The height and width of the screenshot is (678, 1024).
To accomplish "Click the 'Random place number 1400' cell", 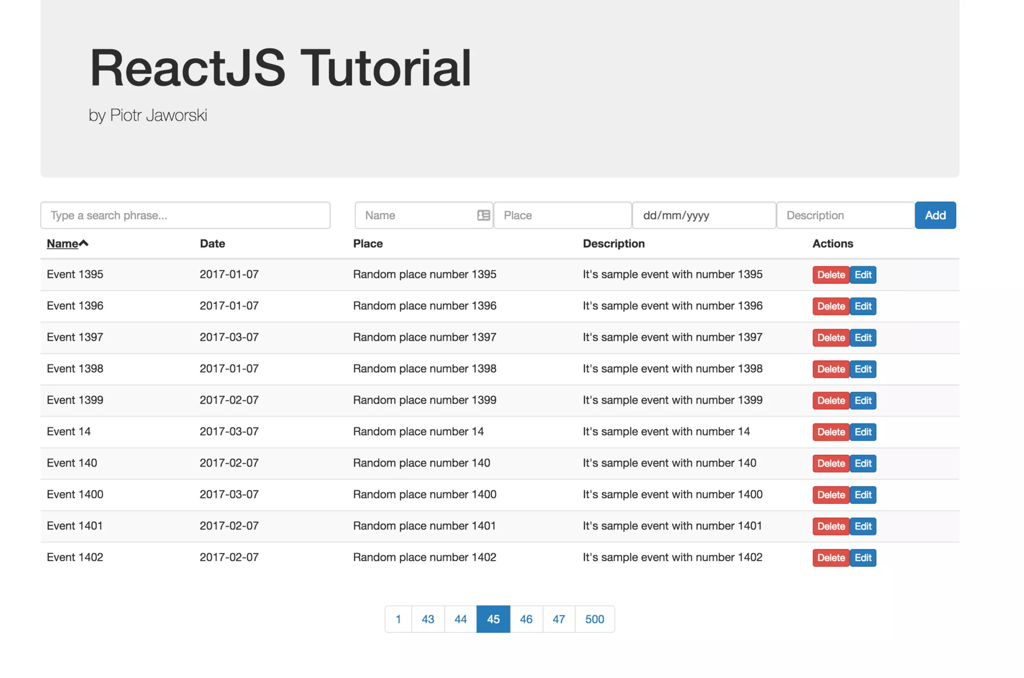I will click(x=425, y=495).
